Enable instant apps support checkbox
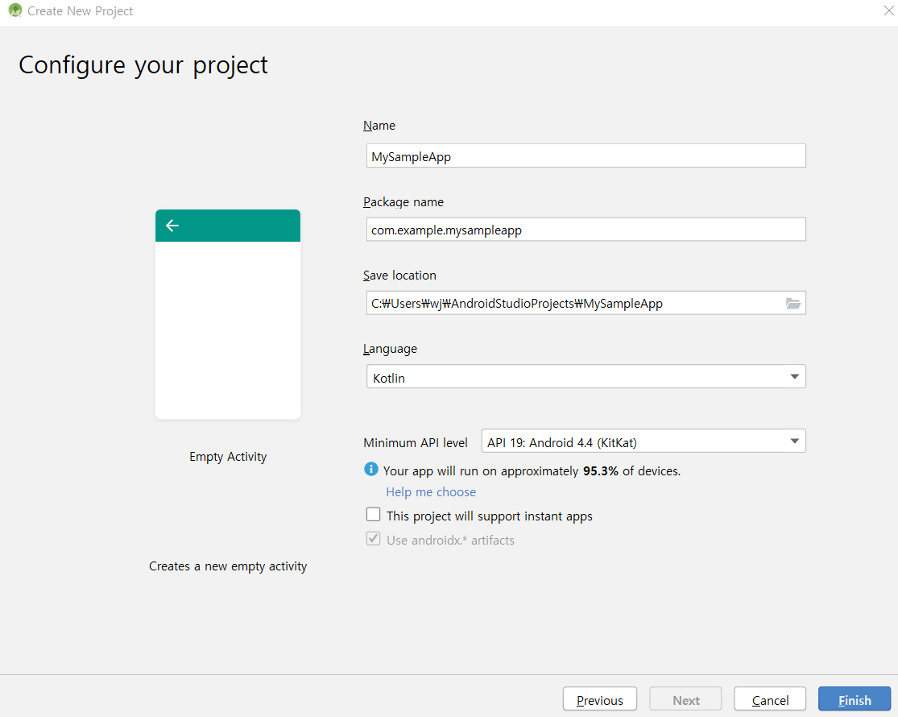 (374, 515)
